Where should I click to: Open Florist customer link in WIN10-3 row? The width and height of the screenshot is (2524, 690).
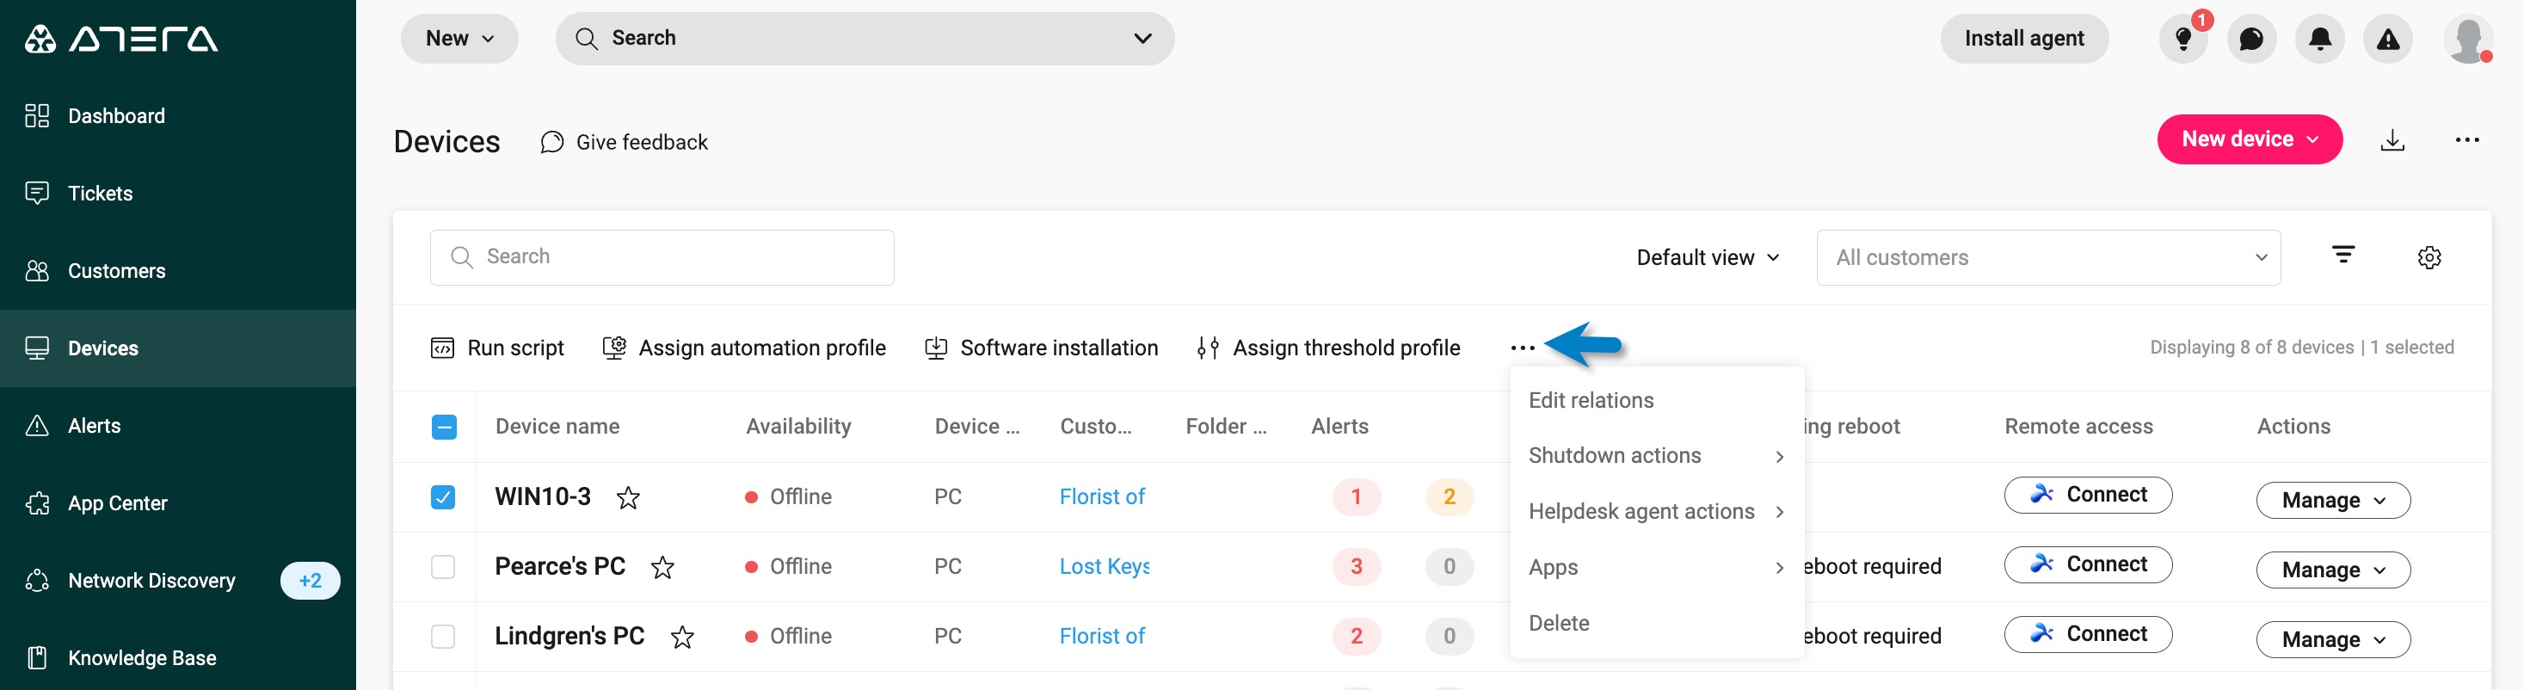tap(1102, 497)
